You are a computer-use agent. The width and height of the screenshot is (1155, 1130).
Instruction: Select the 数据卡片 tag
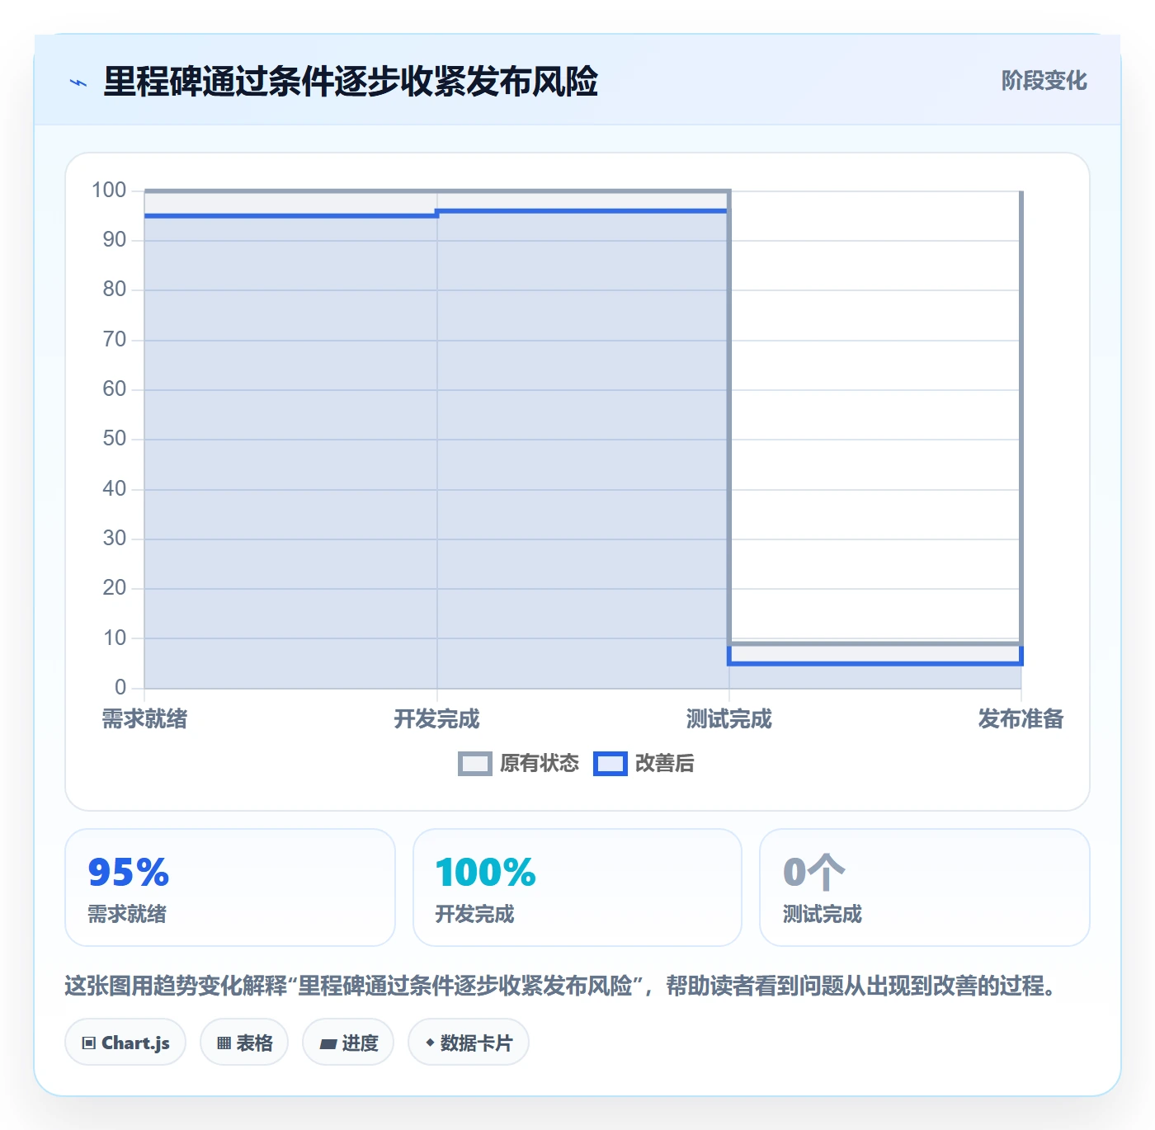(469, 1043)
